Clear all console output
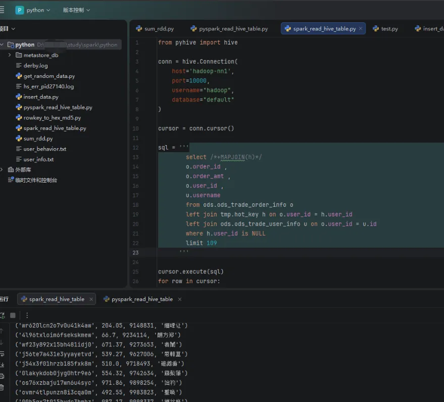The height and width of the screenshot is (402, 444). 2,387
